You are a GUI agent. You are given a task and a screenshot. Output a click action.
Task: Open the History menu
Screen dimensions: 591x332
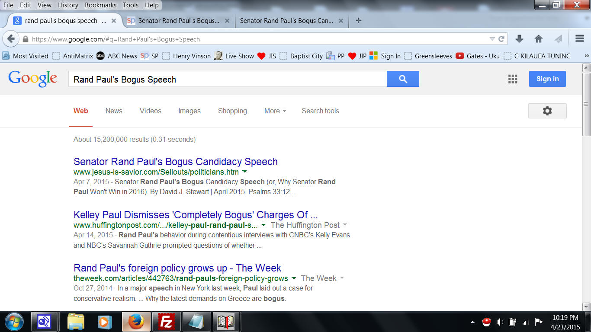tap(68, 5)
